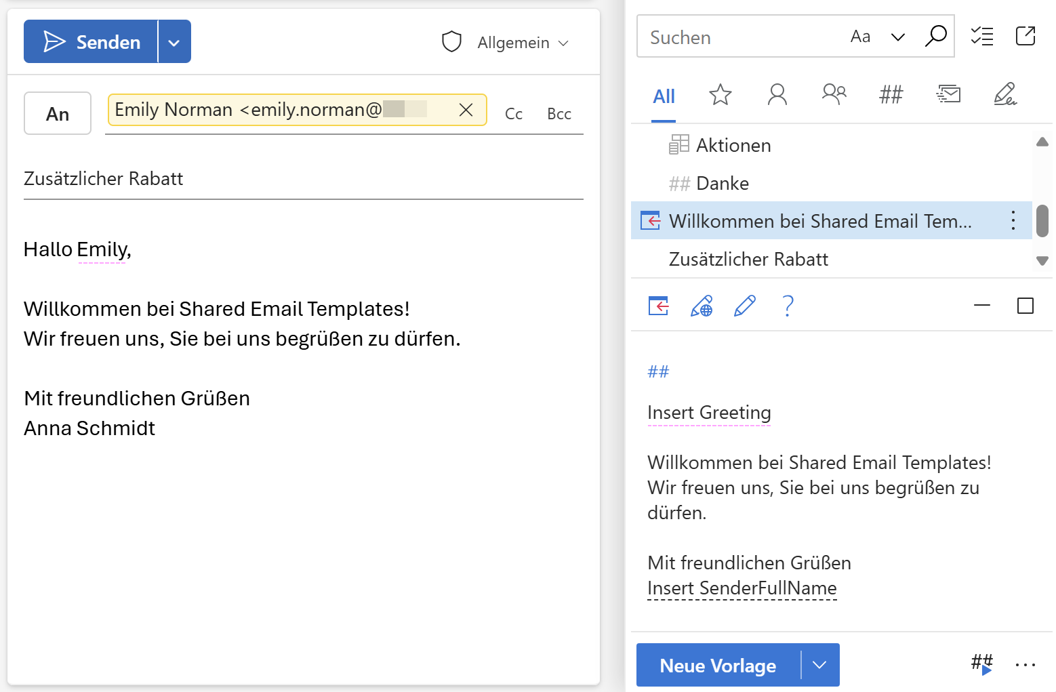
Task: Create a template with Neue Vorlage
Action: tap(718, 666)
